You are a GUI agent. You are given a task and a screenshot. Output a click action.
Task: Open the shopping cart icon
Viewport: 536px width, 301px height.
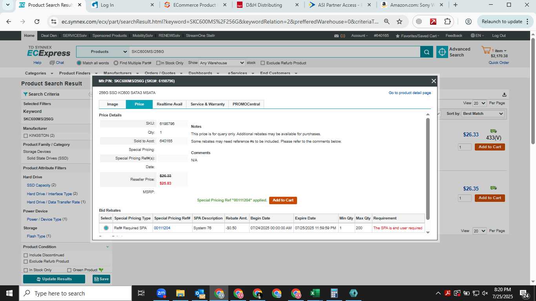point(487,51)
